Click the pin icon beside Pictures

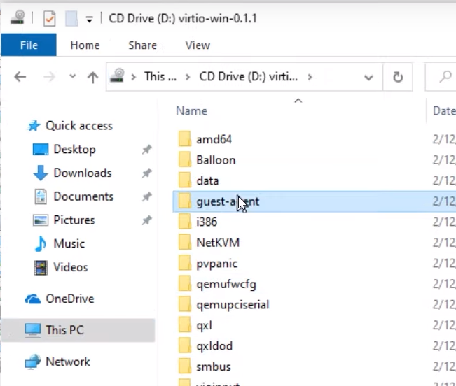click(x=147, y=220)
